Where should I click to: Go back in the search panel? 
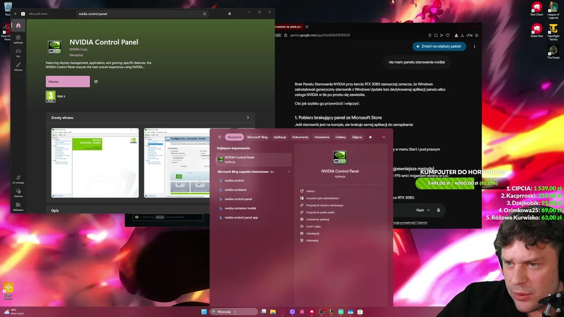[220, 137]
